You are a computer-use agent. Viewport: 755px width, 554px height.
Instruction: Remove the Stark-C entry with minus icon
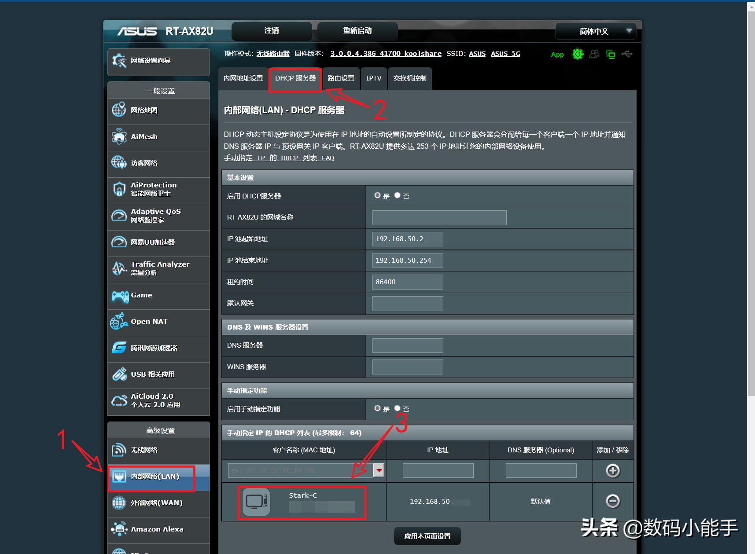click(x=612, y=501)
